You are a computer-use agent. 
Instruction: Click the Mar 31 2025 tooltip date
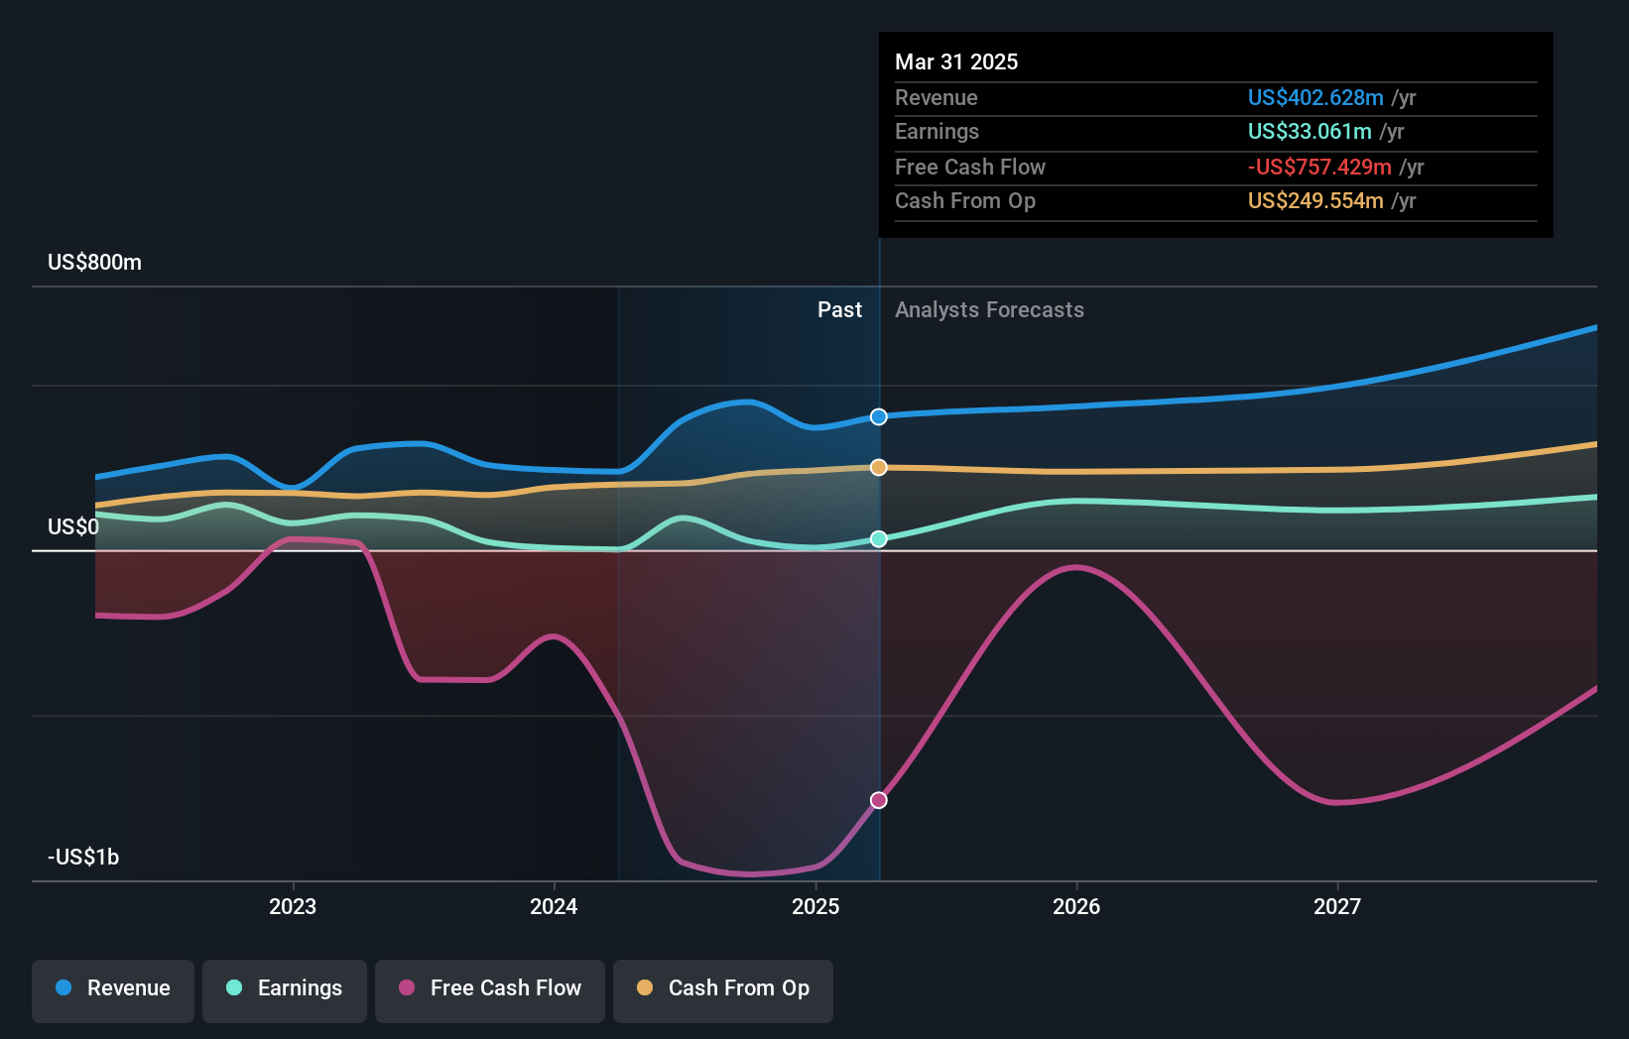(956, 61)
